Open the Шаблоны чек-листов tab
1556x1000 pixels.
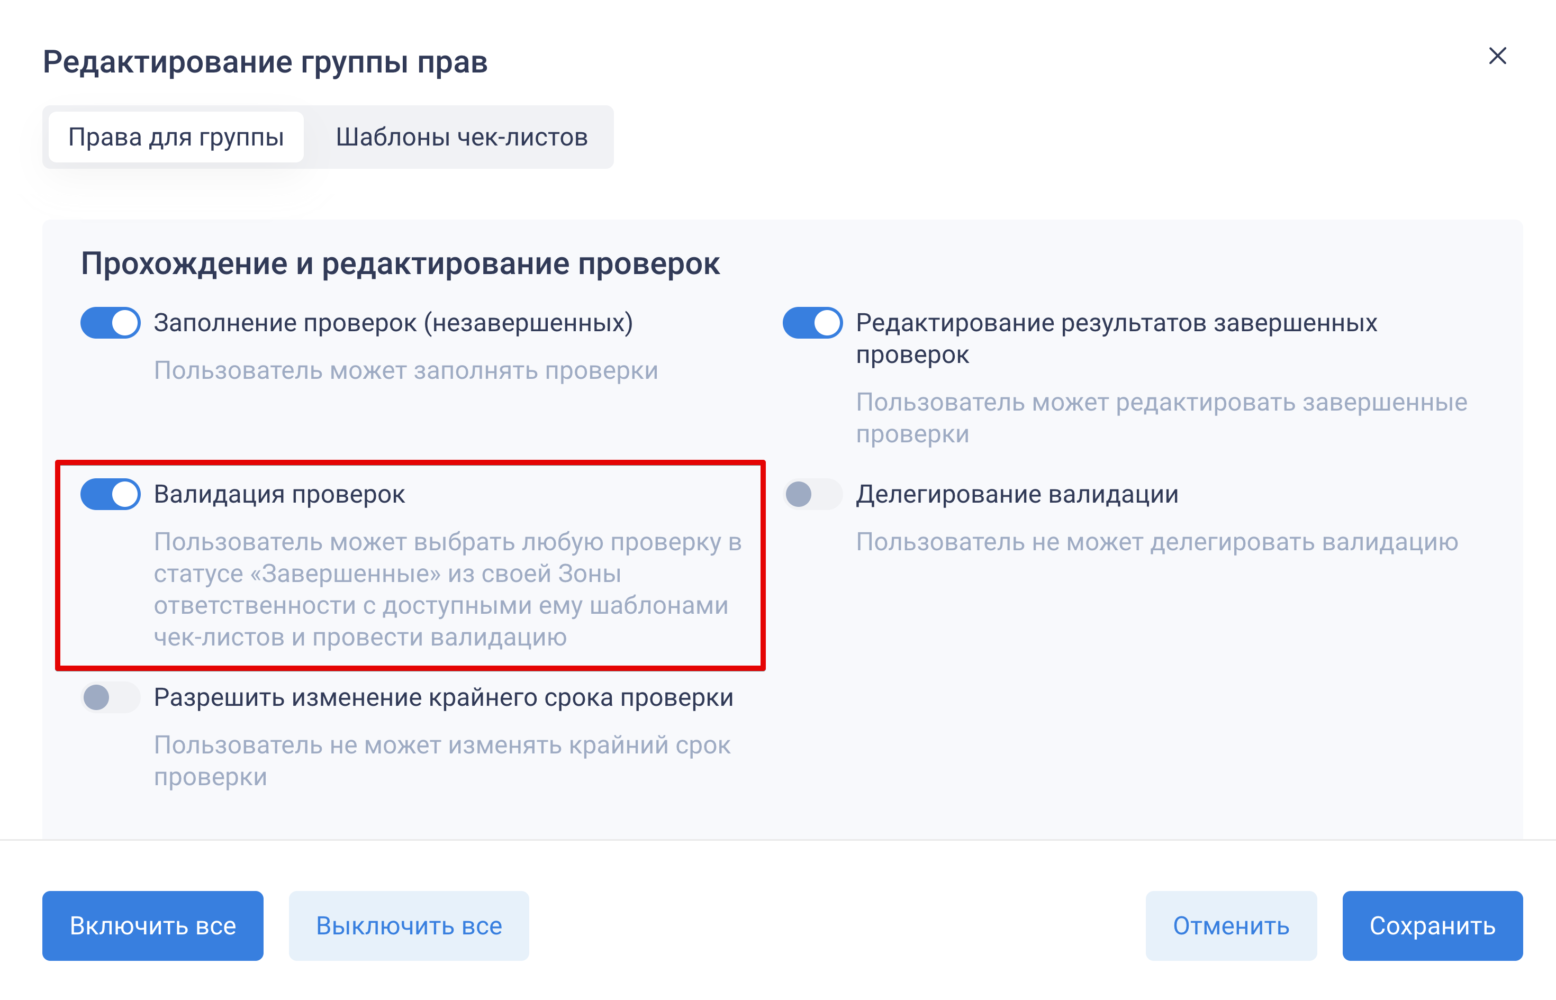pos(461,137)
